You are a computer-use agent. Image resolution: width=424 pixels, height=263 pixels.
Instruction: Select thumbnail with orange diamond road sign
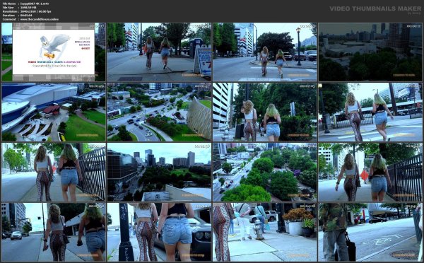point(370,172)
